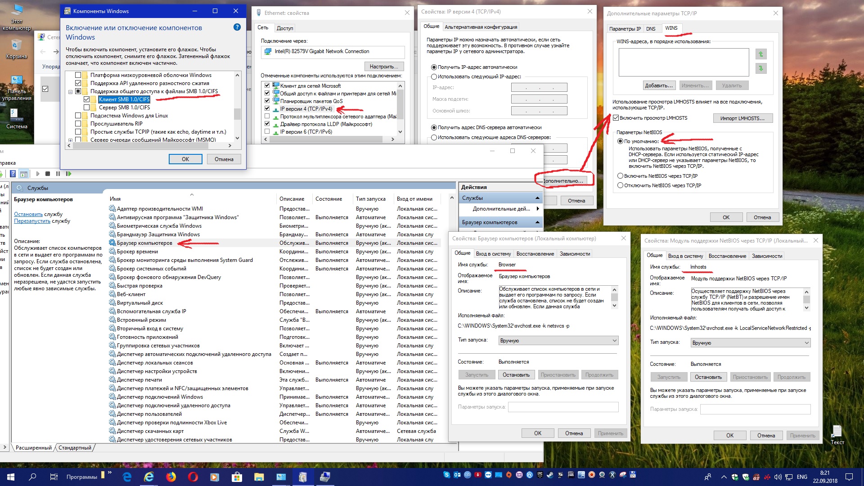The width and height of the screenshot is (864, 486).
Task: Open Microsoft Edge from taskbar
Action: [127, 477]
